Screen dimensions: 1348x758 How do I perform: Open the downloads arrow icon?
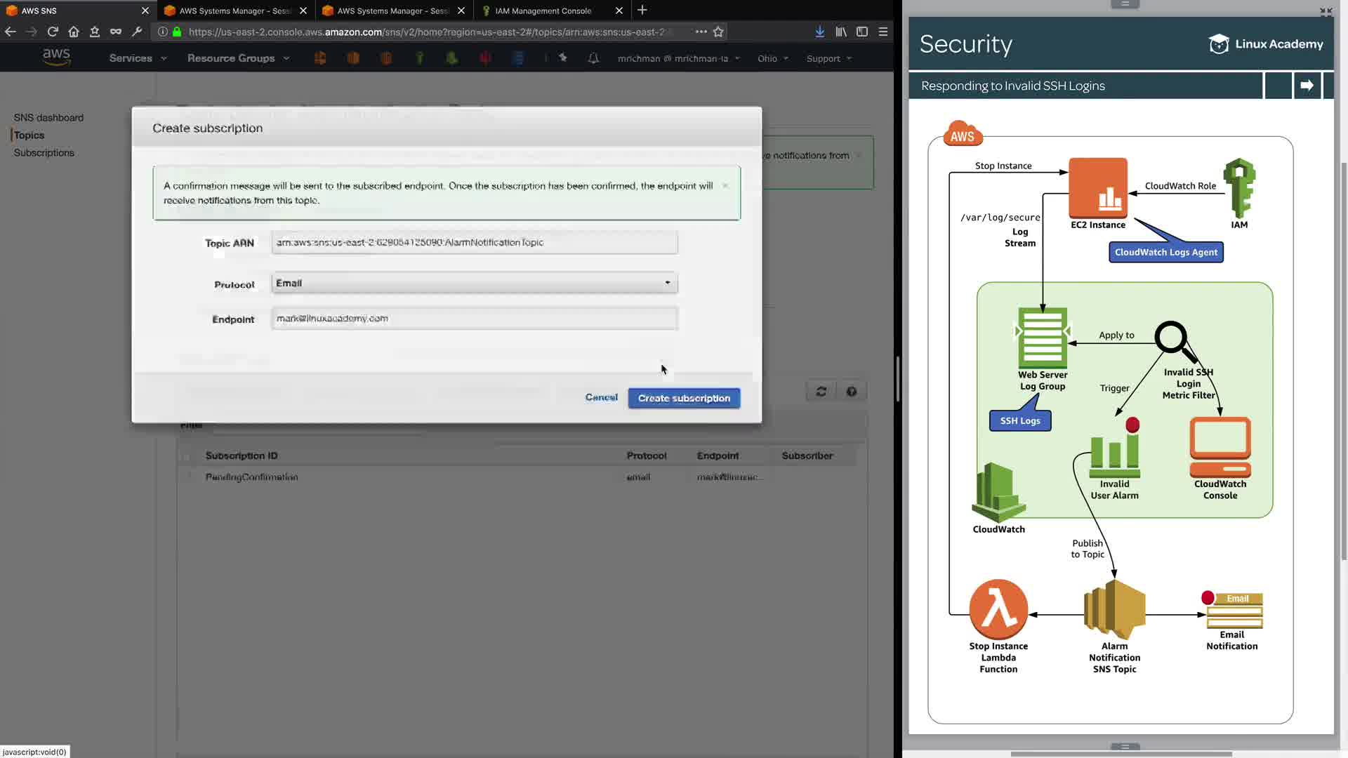(819, 32)
